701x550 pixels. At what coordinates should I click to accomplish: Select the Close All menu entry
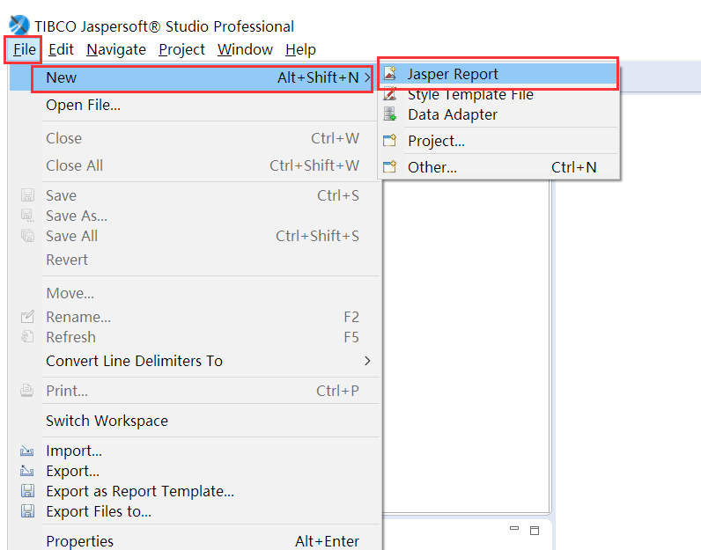pyautogui.click(x=196, y=165)
